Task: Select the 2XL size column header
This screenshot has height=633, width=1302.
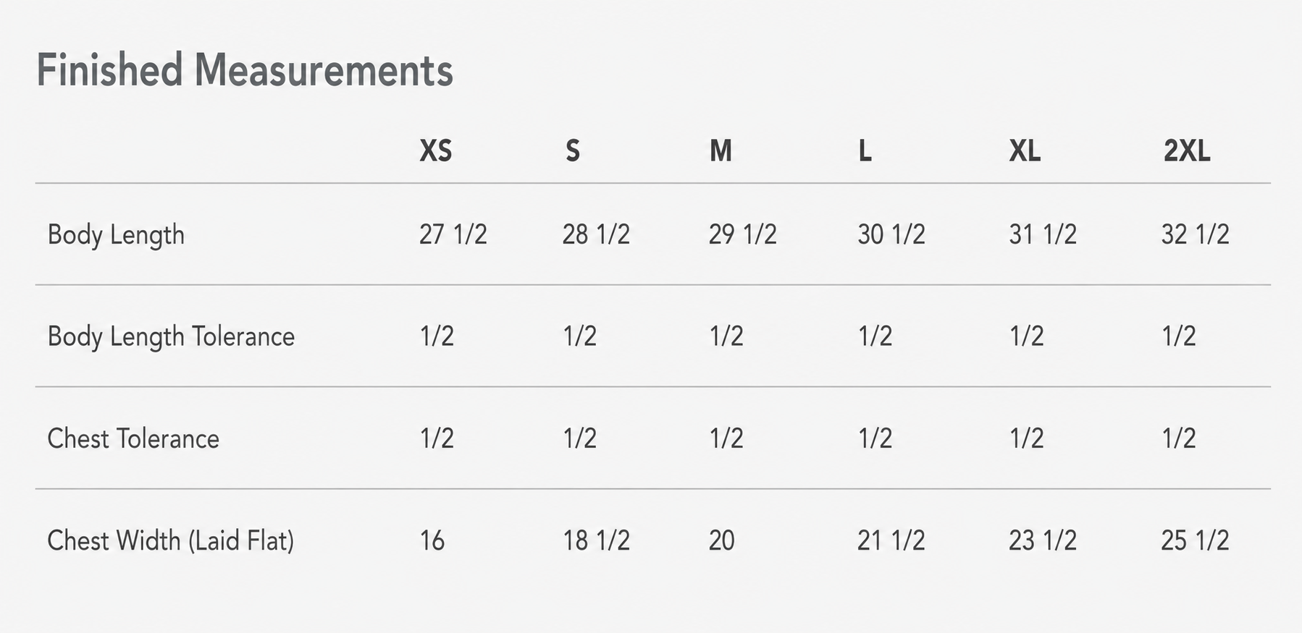Action: (x=1187, y=150)
